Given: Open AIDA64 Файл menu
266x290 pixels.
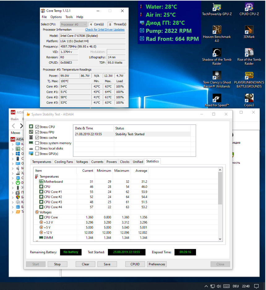Looking at the screenshot, I should pyautogui.click(x=15, y=119).
